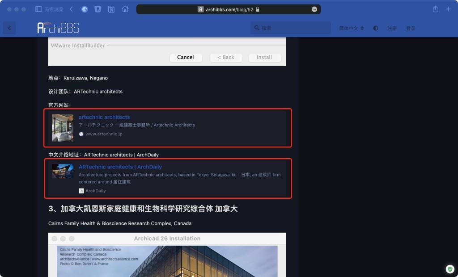Screen dimensions: 458x277
Task: Click the '3、加拿大凯恩斯家庭健康' heading
Action: pyautogui.click(x=143, y=209)
